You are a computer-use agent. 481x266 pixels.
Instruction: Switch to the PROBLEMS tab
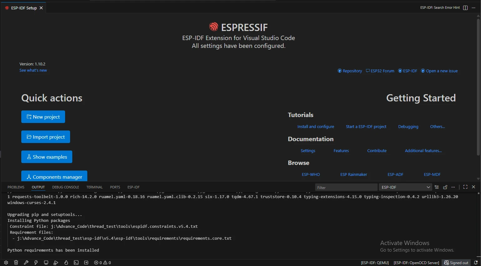click(x=16, y=187)
